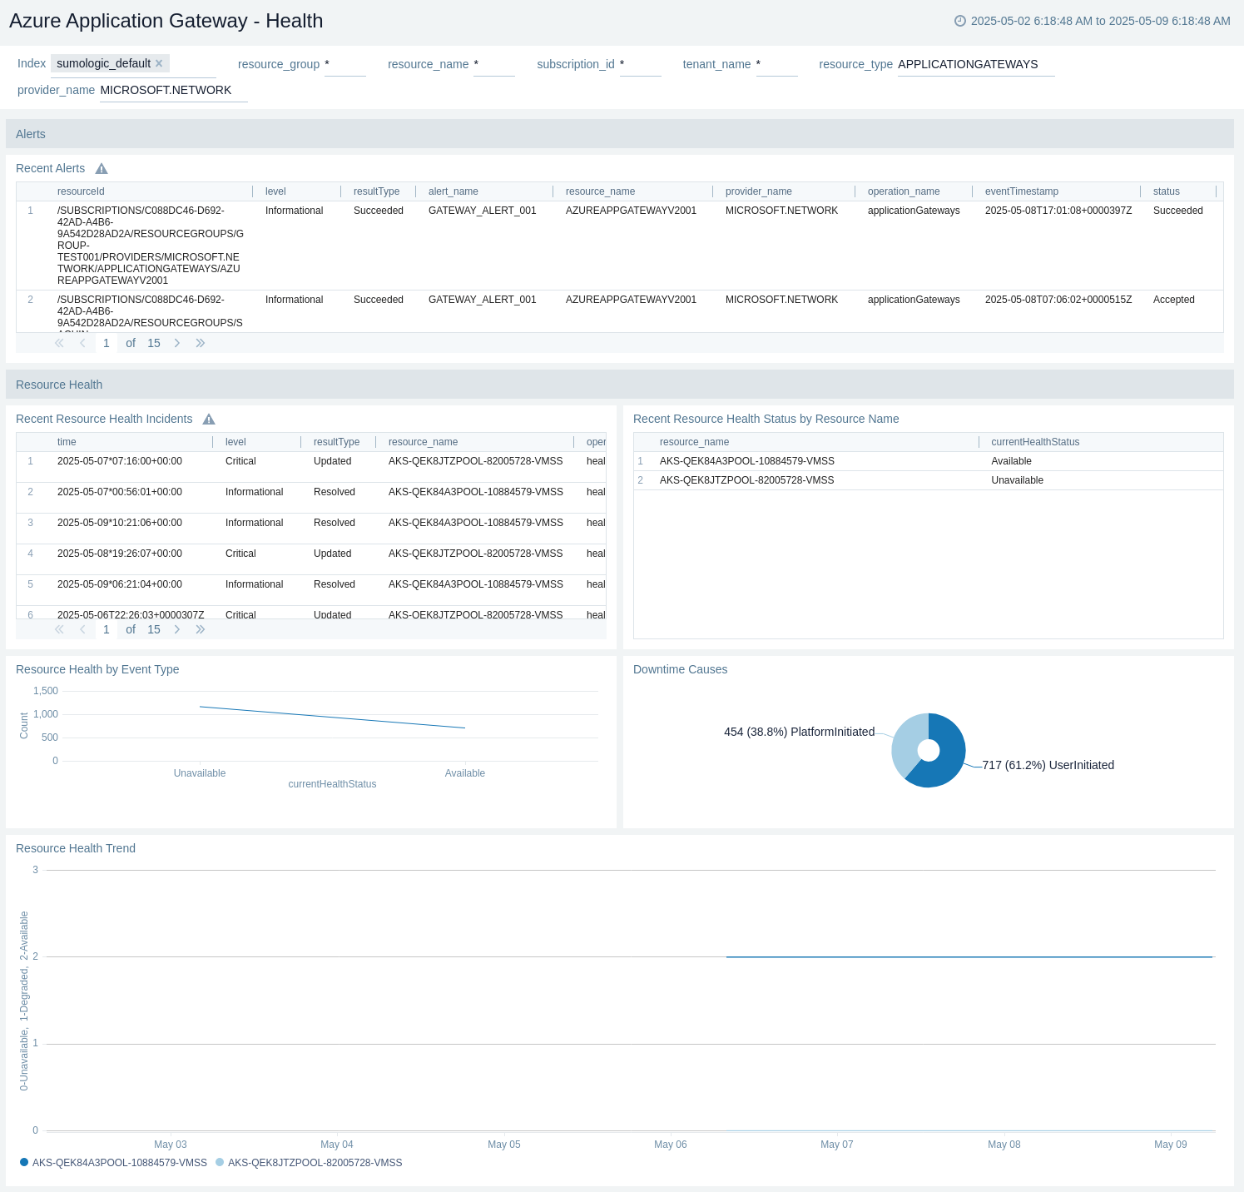Sort Recent Alerts by eventTimestamp column
Screen dimensions: 1244x1192
[1022, 191]
